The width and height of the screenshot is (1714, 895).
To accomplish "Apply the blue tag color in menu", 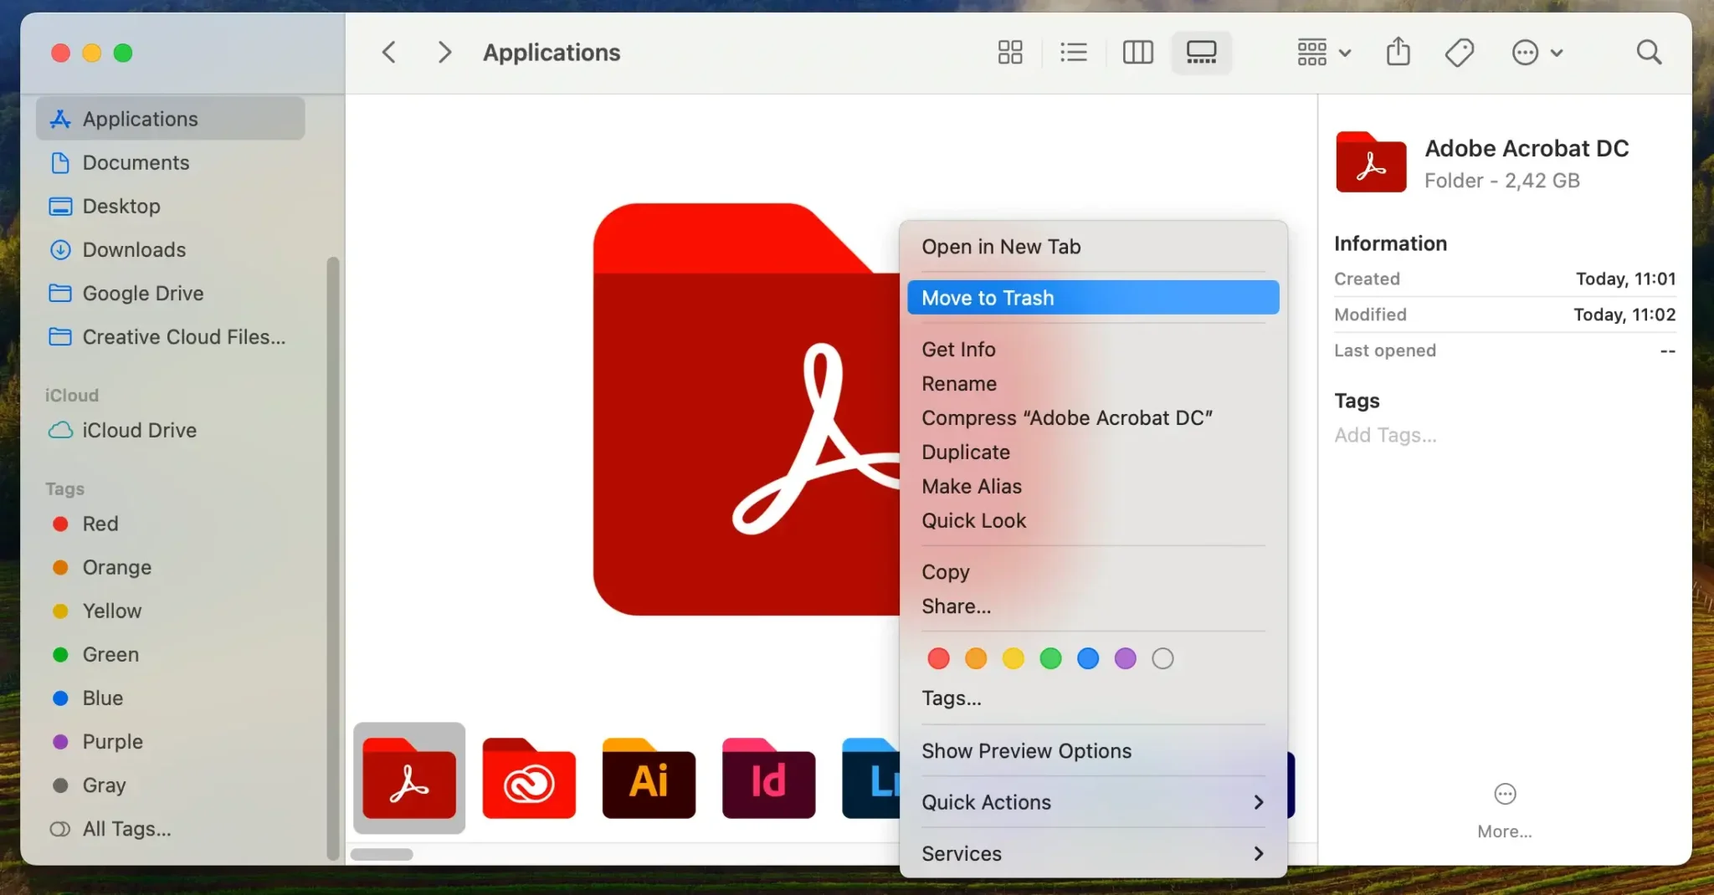I will click(x=1088, y=658).
